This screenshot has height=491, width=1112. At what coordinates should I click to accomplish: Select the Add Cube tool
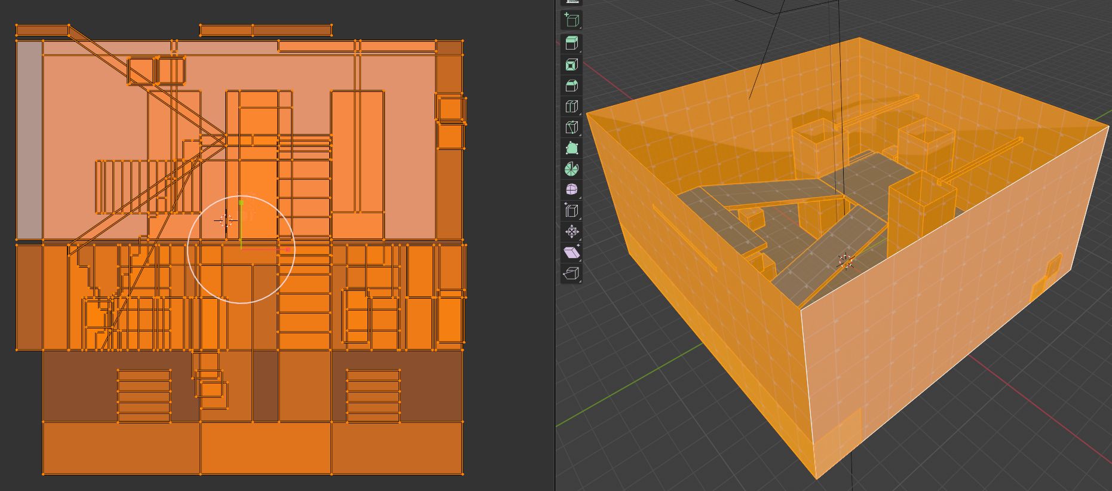pos(571,20)
